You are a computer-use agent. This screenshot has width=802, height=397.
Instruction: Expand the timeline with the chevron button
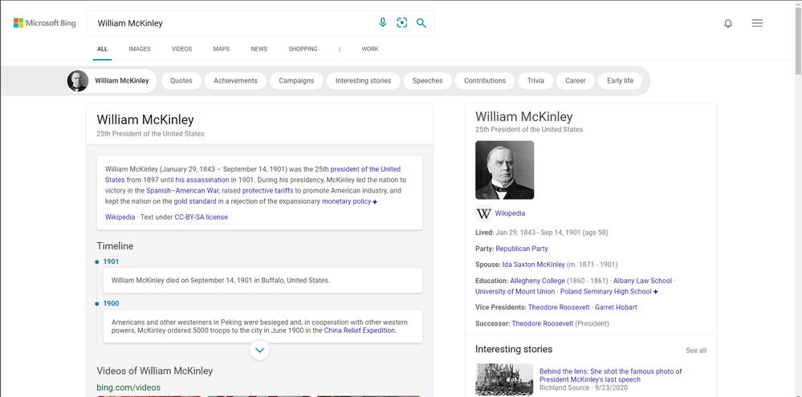[260, 350]
